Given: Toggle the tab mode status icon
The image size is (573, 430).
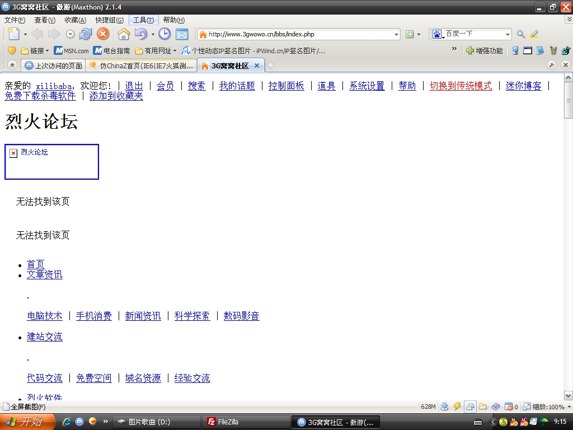Looking at the screenshot, I should (x=470, y=406).
